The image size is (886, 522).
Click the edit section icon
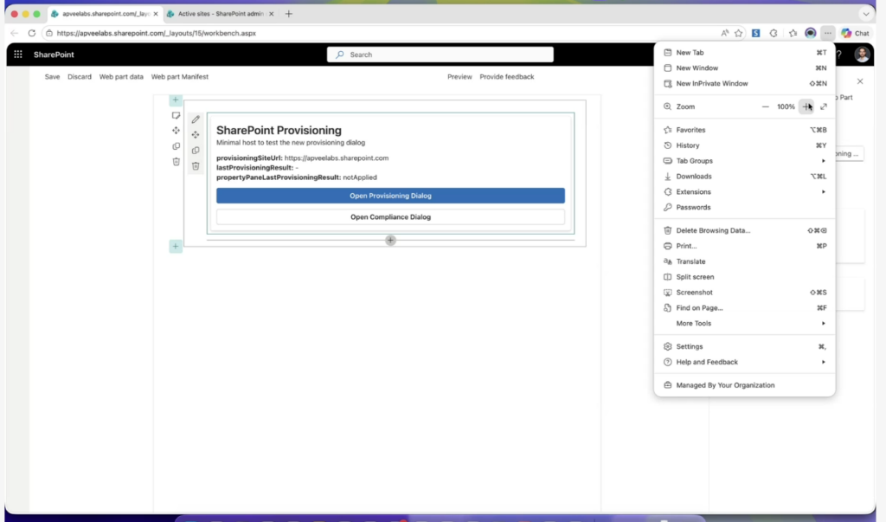tap(176, 115)
